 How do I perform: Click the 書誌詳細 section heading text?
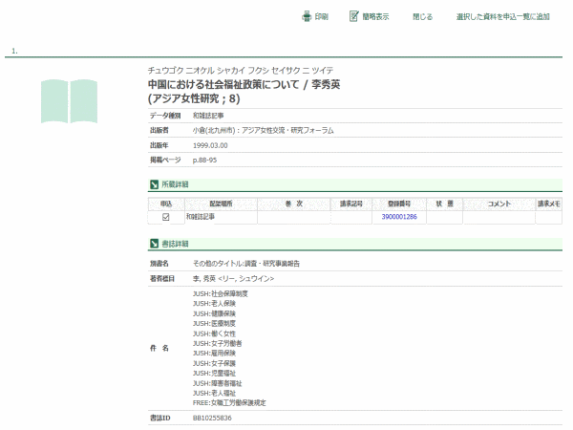175,244
